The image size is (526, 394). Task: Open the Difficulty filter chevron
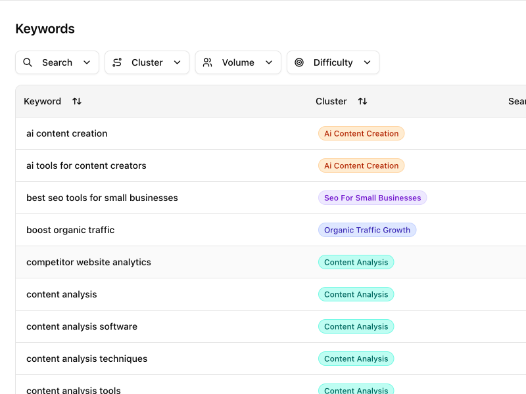click(367, 62)
